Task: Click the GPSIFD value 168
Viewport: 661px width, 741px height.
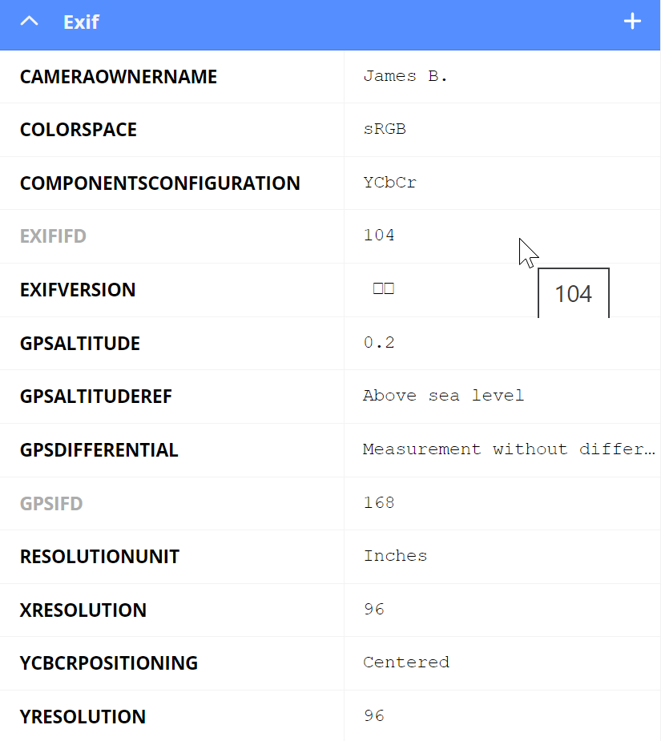Action: [x=378, y=502]
